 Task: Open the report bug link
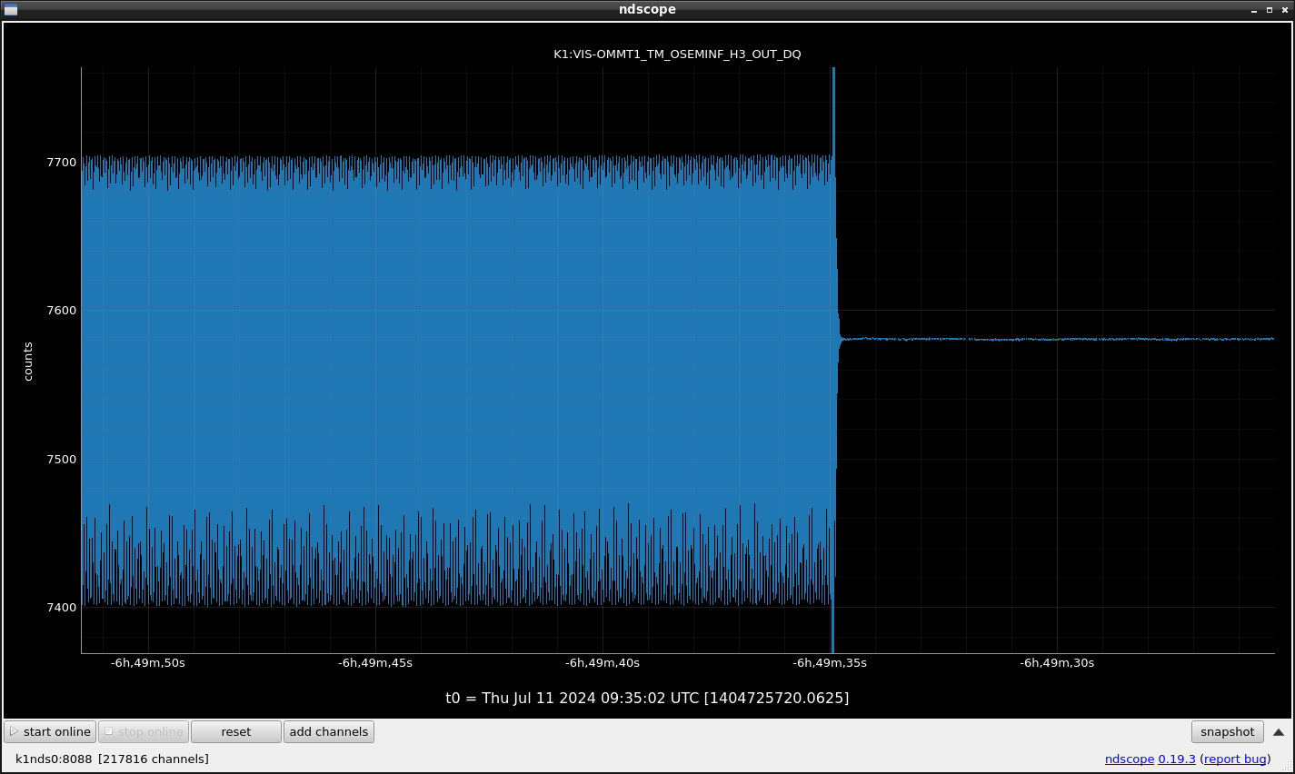(1235, 759)
